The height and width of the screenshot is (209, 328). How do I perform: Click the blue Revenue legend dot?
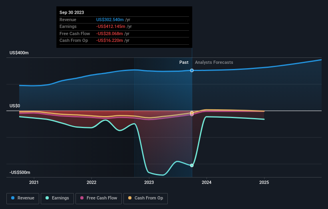point(13,198)
